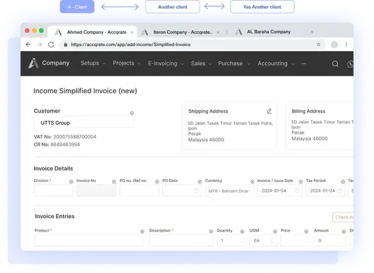This screenshot has width=374, height=273.
Task: Expand the Projects menu
Action: pyautogui.click(x=126, y=63)
